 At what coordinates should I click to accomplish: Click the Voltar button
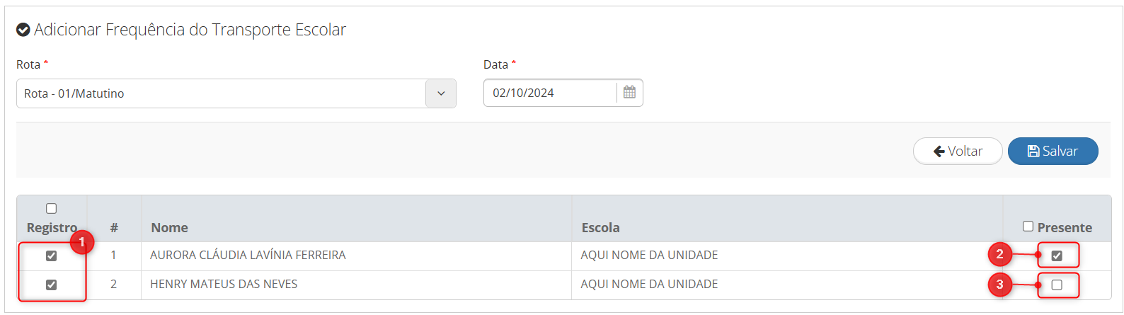tap(958, 151)
